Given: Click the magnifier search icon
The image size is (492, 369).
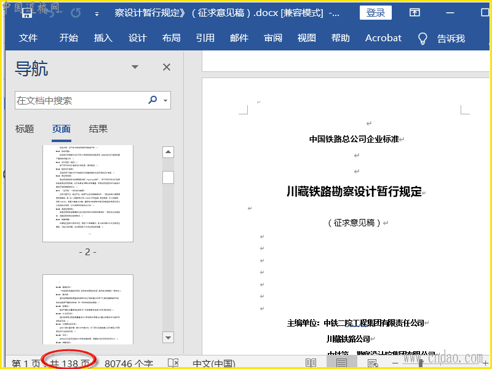Looking at the screenshot, I should tap(153, 100).
